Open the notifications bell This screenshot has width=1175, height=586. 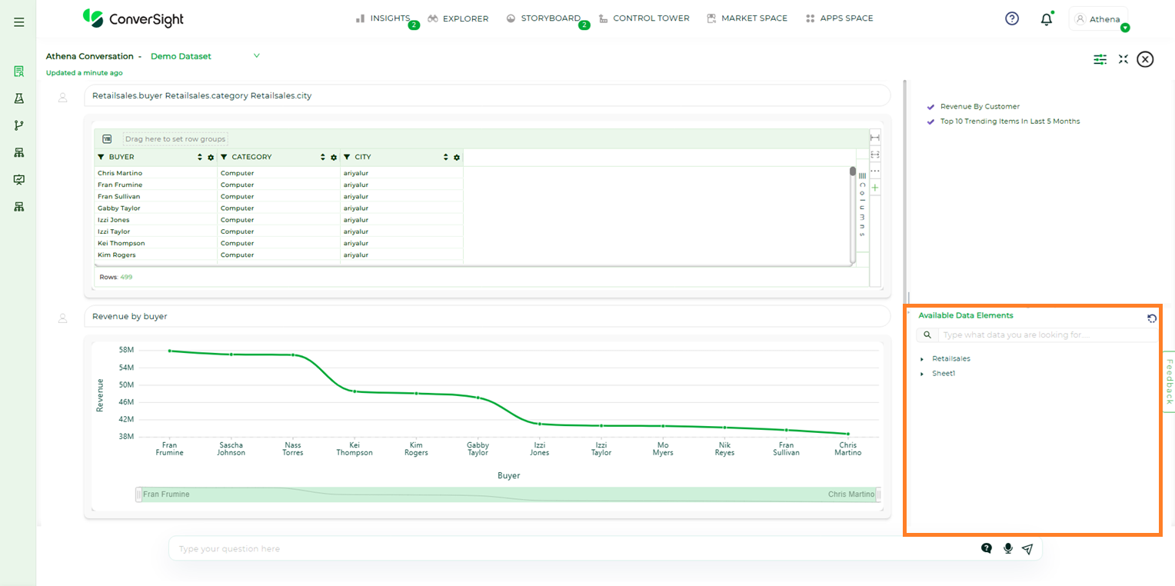[1046, 19]
